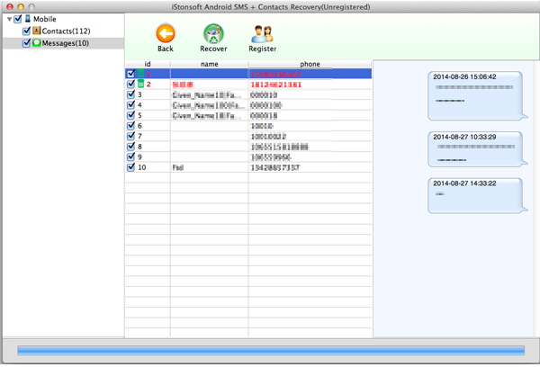The height and width of the screenshot is (367, 540).
Task: Toggle the Mobile root checkbox
Action: pos(18,19)
